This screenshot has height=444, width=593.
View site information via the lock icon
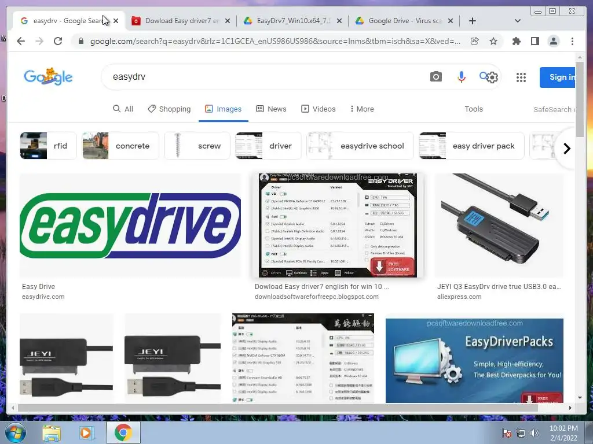pyautogui.click(x=80, y=41)
